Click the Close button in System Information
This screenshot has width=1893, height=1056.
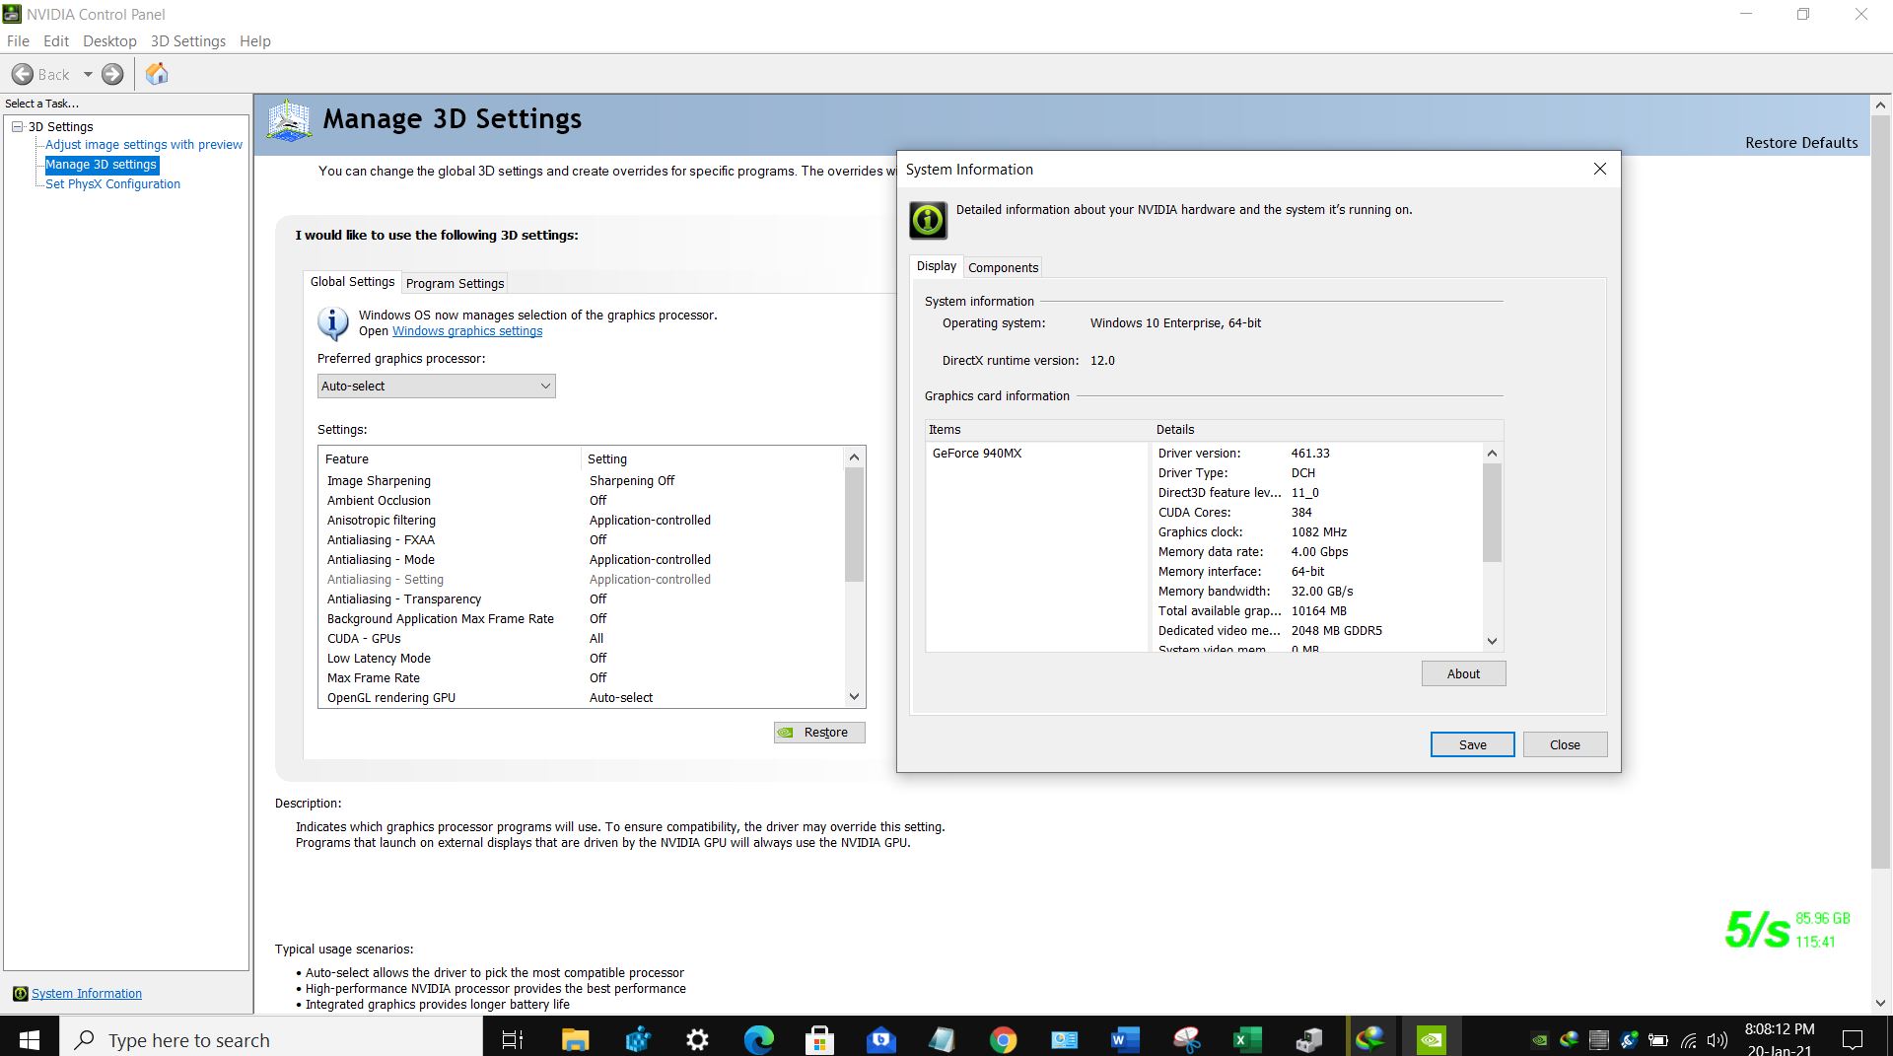1565,744
